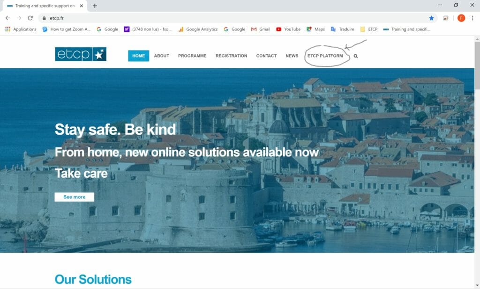Open NEWS menu item
Screen dimensions: 480x289
292,56
